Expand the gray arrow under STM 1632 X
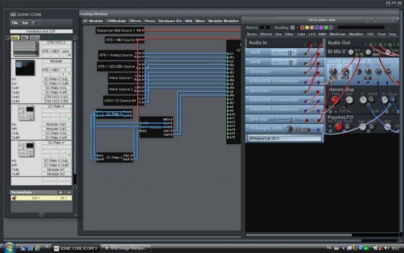The width and height of the screenshot is (404, 253). (x=69, y=56)
